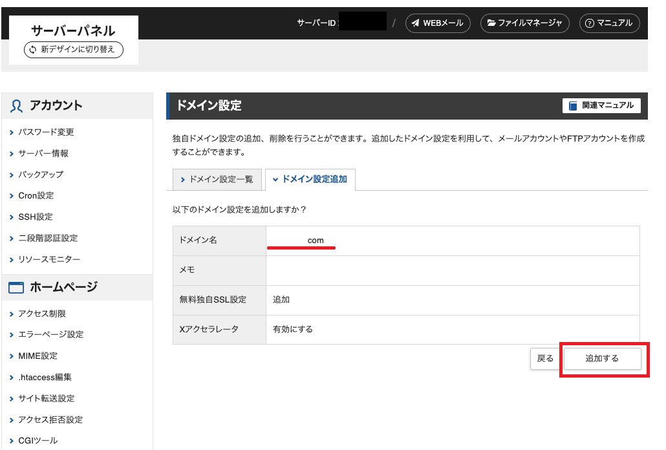Screen dimensions: 666x450
Task: Open パスワード変更 in sidebar
Action: point(46,133)
